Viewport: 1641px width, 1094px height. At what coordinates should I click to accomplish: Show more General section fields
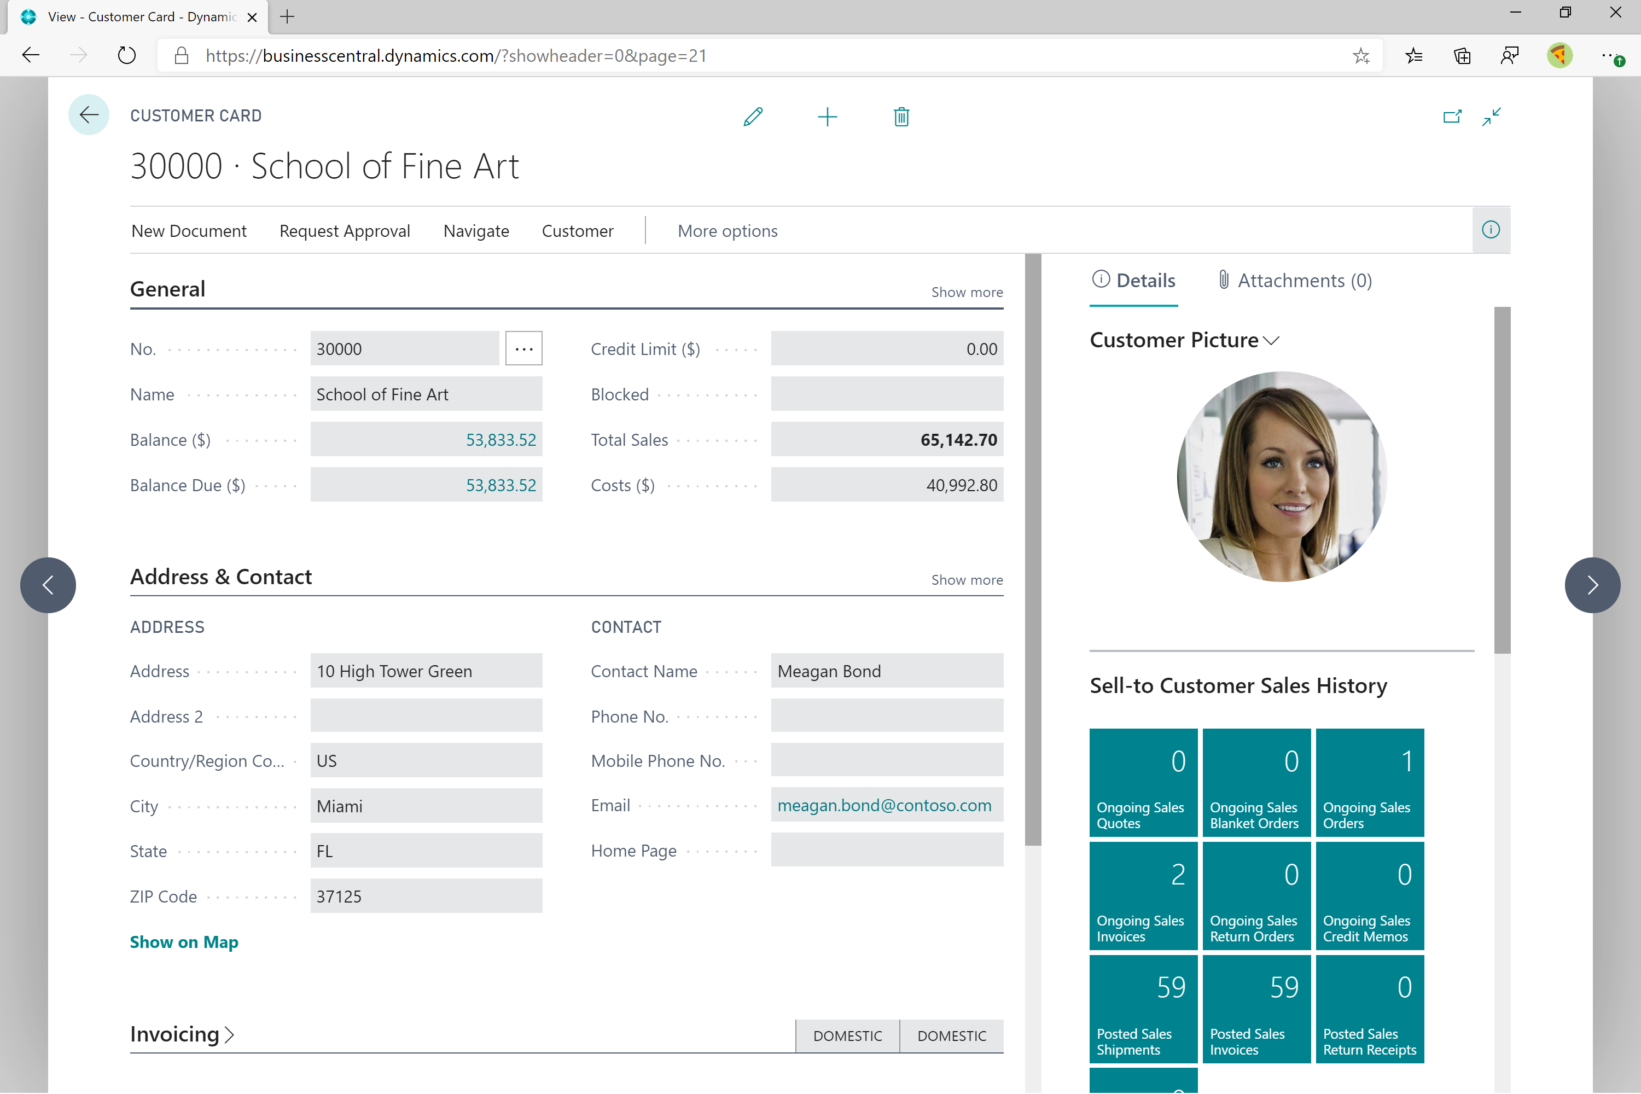[967, 290]
